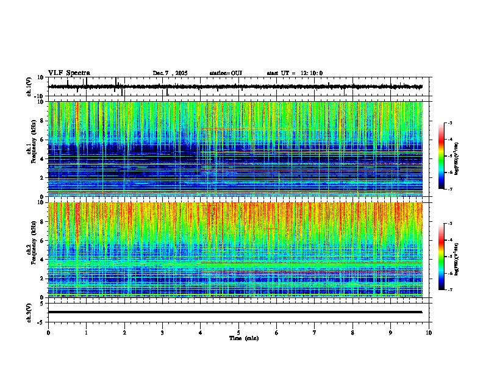
Task: Click the ch.2 spectrogram color scale bar
Action: (x=441, y=257)
